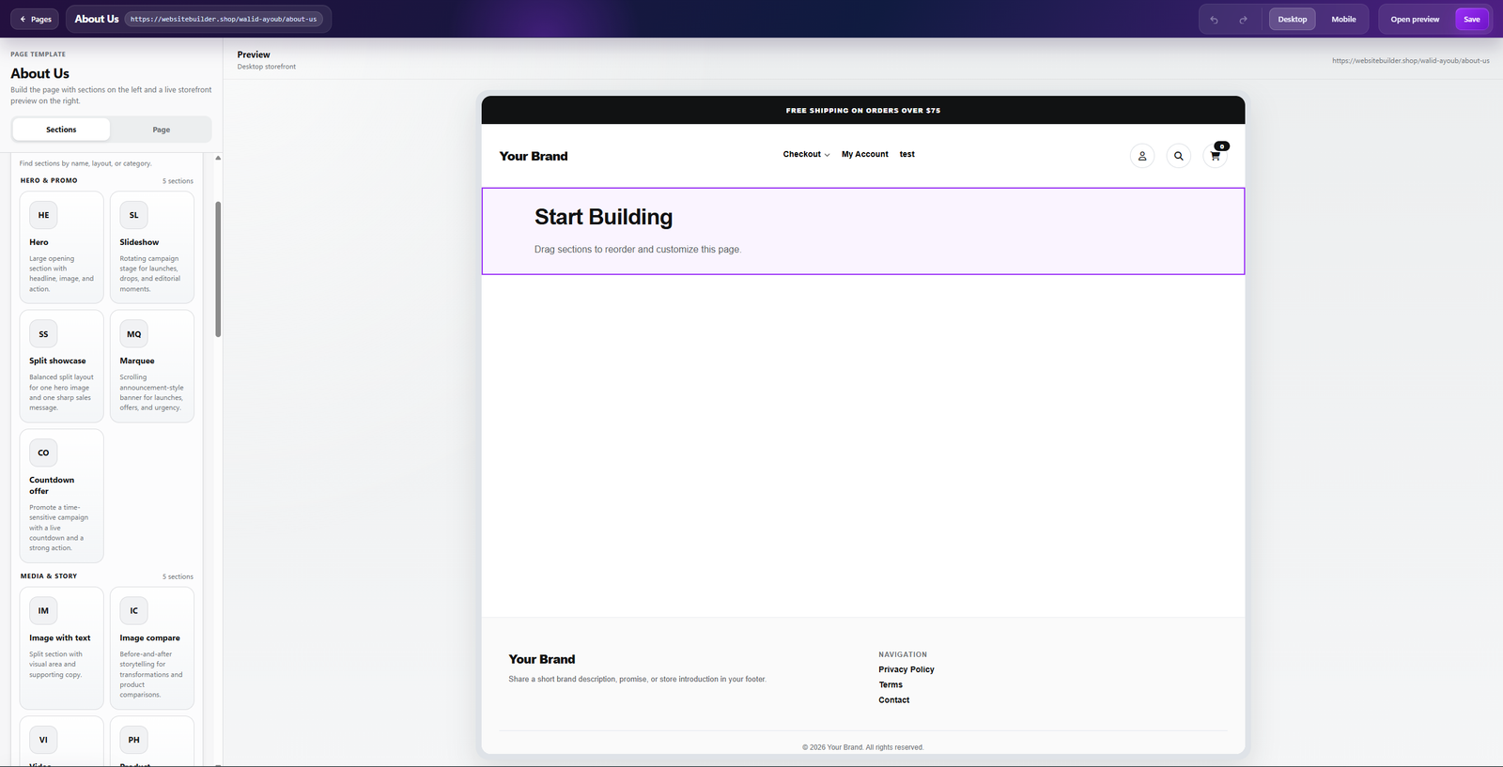The height and width of the screenshot is (767, 1503).
Task: Open preview in new window
Action: click(1415, 19)
